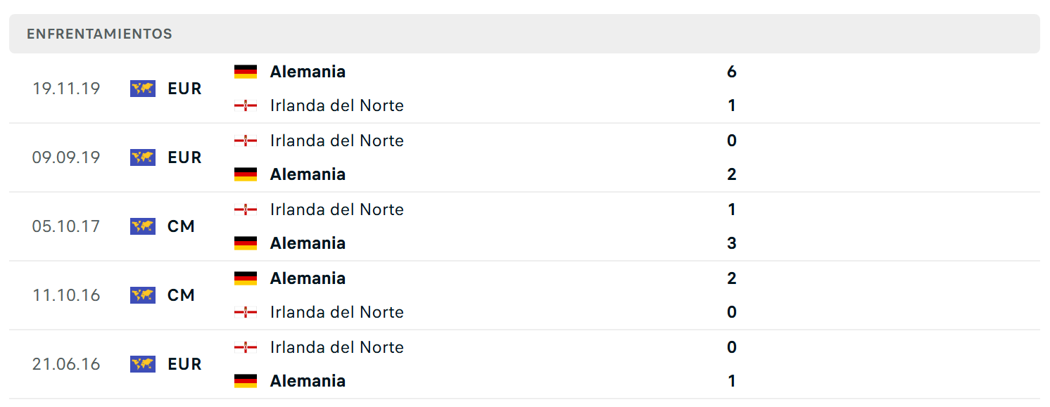The height and width of the screenshot is (407, 1050).
Task: Click the world map icon beside 21.06.16
Action: pos(143,364)
